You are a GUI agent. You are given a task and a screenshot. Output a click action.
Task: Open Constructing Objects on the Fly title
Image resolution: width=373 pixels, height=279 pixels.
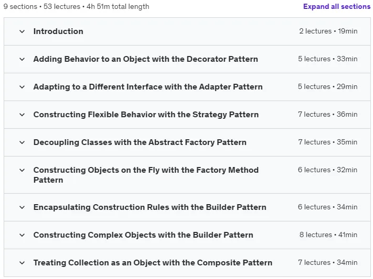(146, 175)
